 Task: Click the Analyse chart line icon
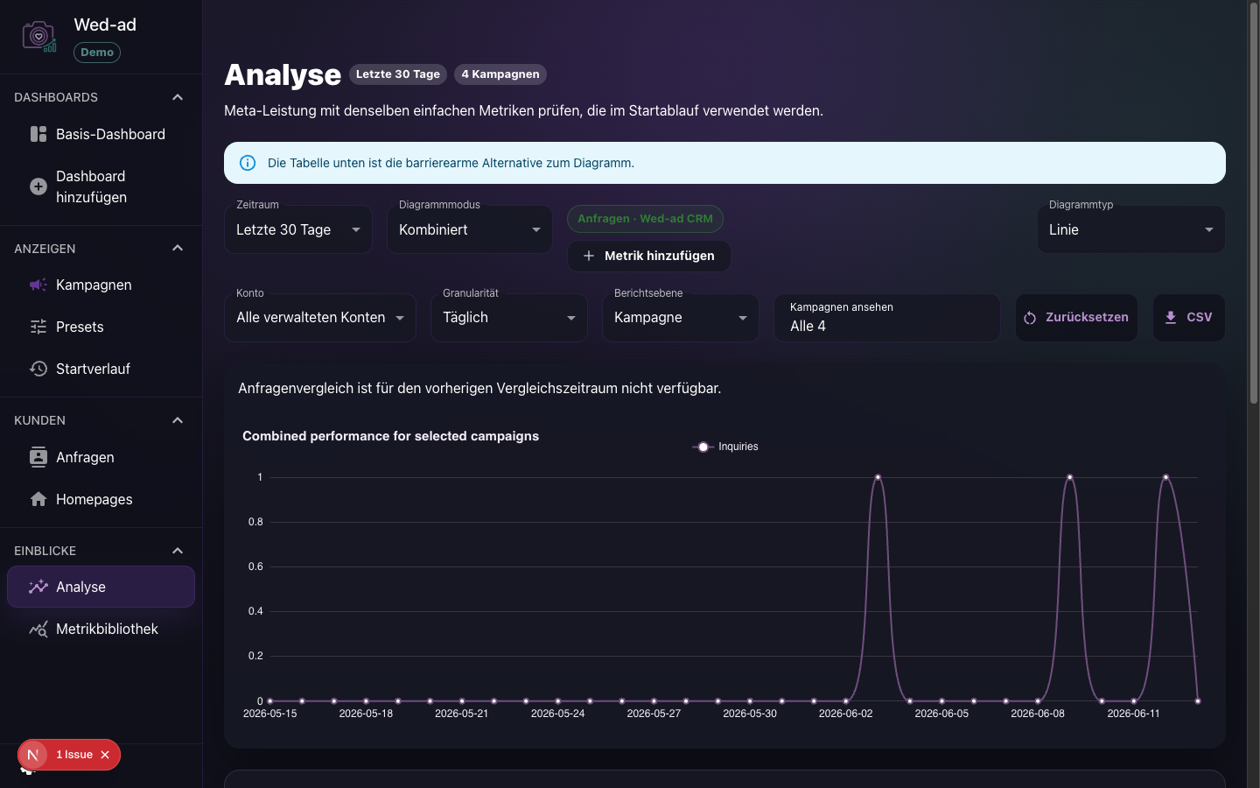[38, 587]
